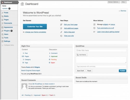Click the Collapse menu arrow icon
The image size is (130, 100).
[3, 45]
